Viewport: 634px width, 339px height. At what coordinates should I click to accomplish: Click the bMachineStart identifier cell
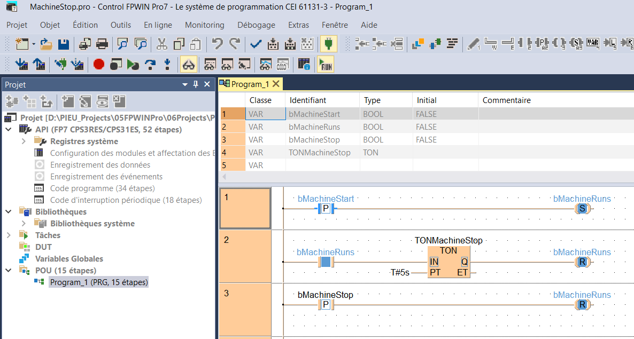(x=314, y=114)
